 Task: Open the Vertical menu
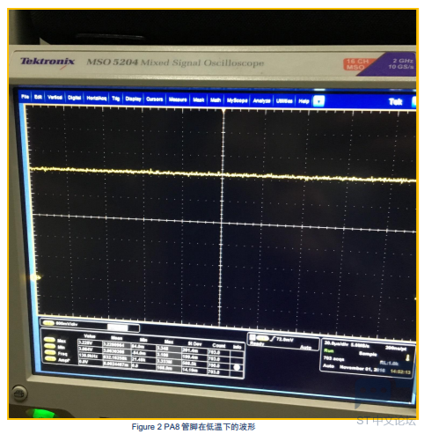[55, 97]
